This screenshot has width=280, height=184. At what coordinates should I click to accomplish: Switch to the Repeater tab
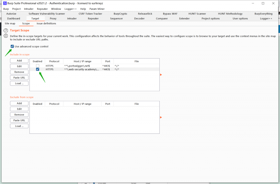click(93, 19)
